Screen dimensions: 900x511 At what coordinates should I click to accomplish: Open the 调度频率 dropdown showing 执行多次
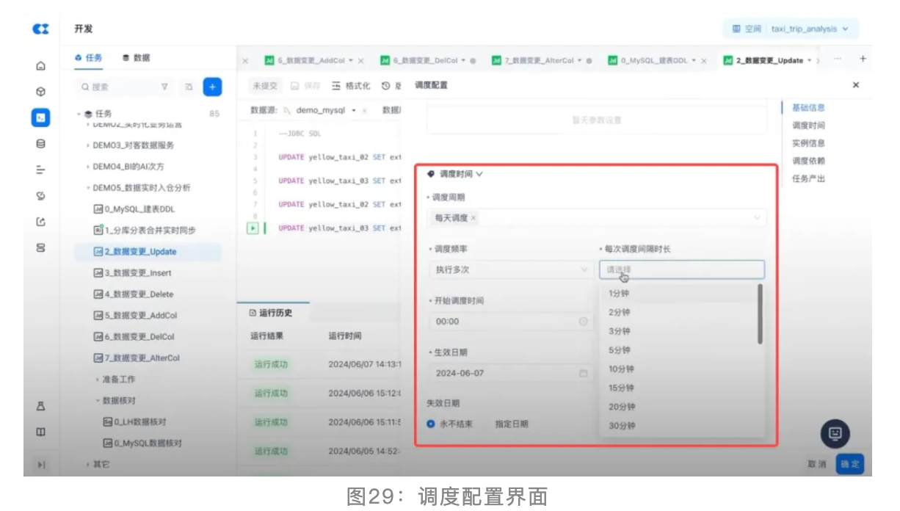click(x=511, y=269)
